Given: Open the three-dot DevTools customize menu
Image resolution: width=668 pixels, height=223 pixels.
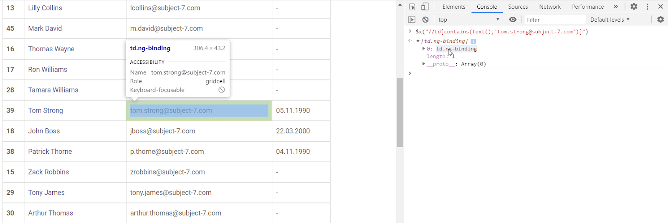Looking at the screenshot, I should 648,7.
